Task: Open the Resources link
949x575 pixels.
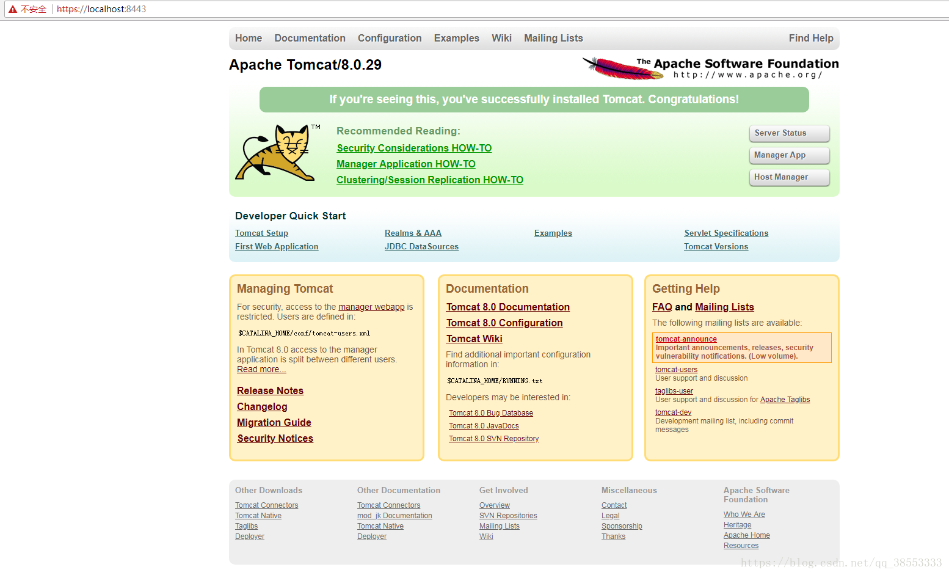Action: pyautogui.click(x=741, y=546)
